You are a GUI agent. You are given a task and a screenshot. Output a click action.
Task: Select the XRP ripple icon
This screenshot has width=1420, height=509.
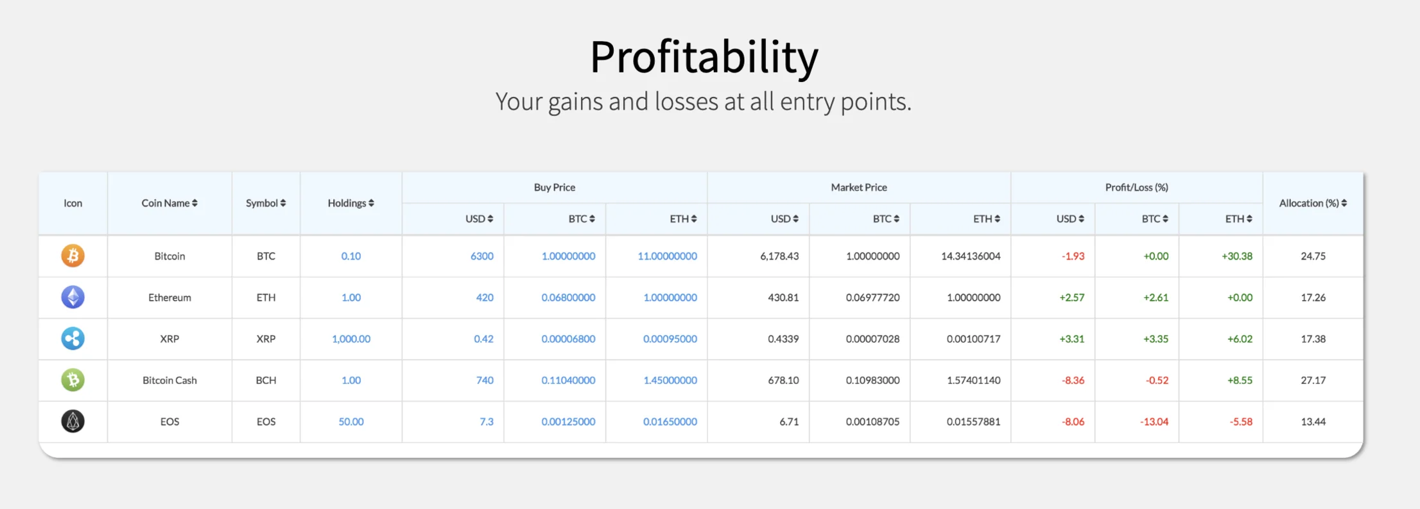(x=73, y=339)
